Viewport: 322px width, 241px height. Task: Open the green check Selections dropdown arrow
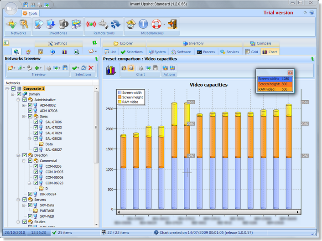(78, 68)
